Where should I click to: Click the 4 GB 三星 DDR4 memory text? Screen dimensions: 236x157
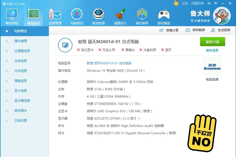[x=109, y=96]
